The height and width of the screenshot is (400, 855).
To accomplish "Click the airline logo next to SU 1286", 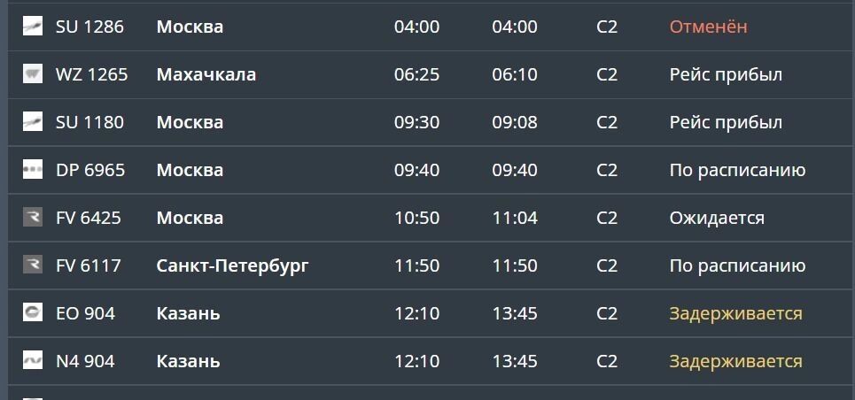I will [x=33, y=27].
